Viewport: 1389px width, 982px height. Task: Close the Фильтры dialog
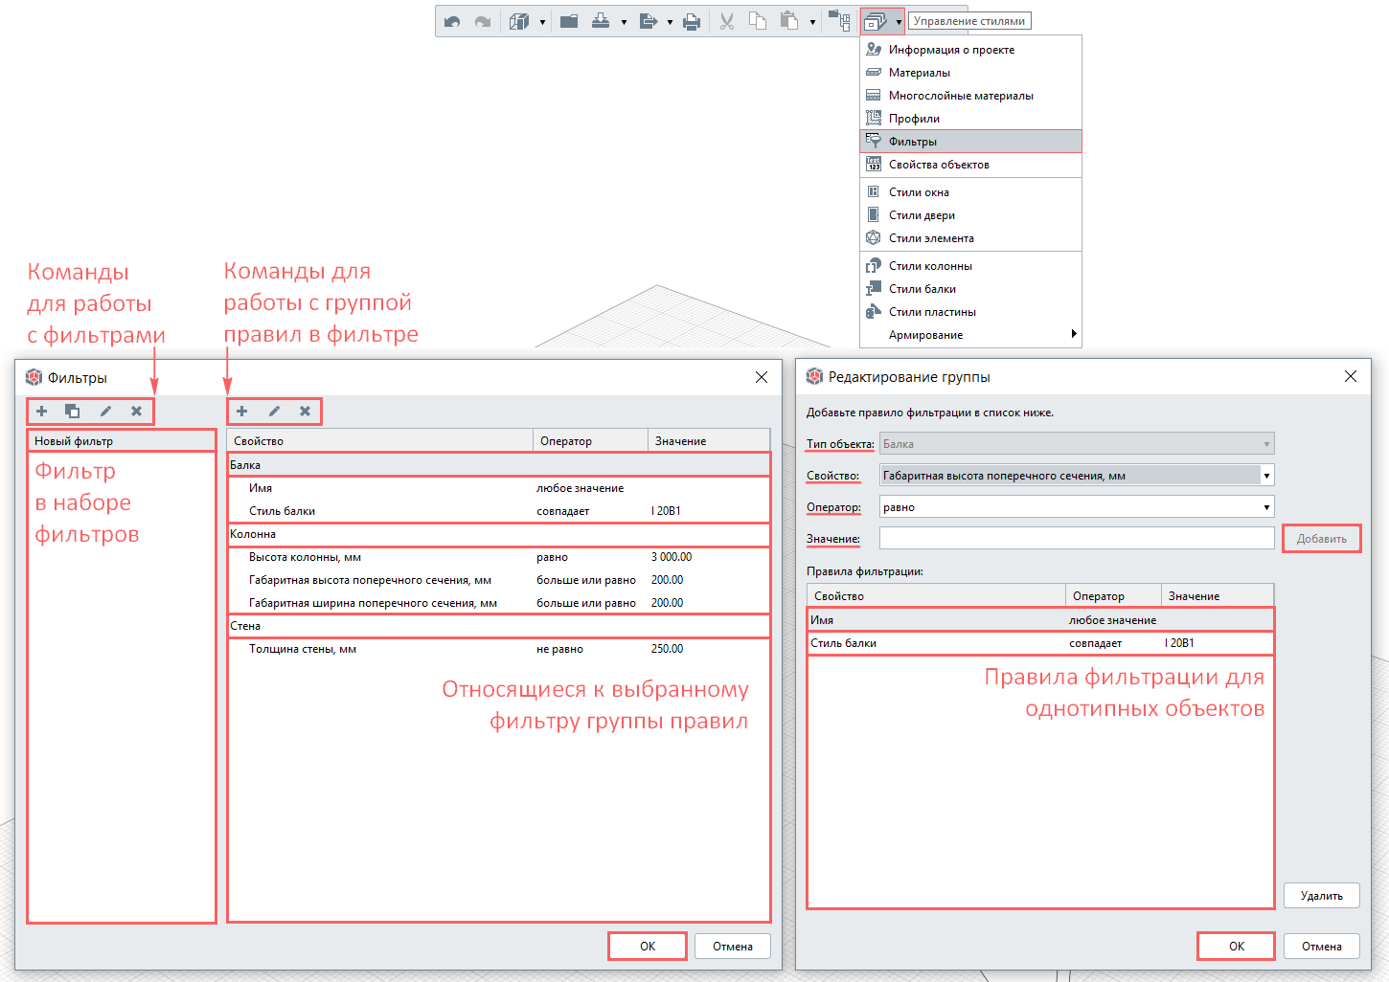click(762, 377)
